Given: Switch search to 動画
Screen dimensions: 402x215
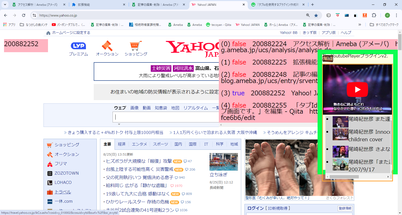Looking at the screenshot, I should 147,108.
